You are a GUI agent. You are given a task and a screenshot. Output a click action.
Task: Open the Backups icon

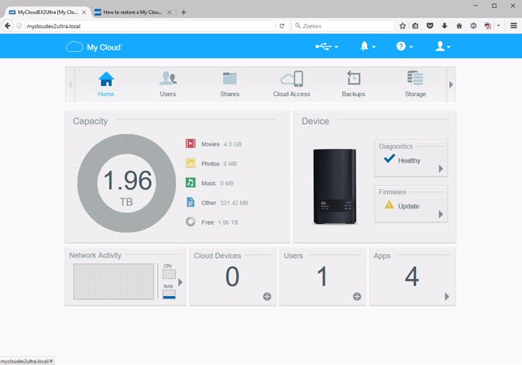(x=353, y=78)
